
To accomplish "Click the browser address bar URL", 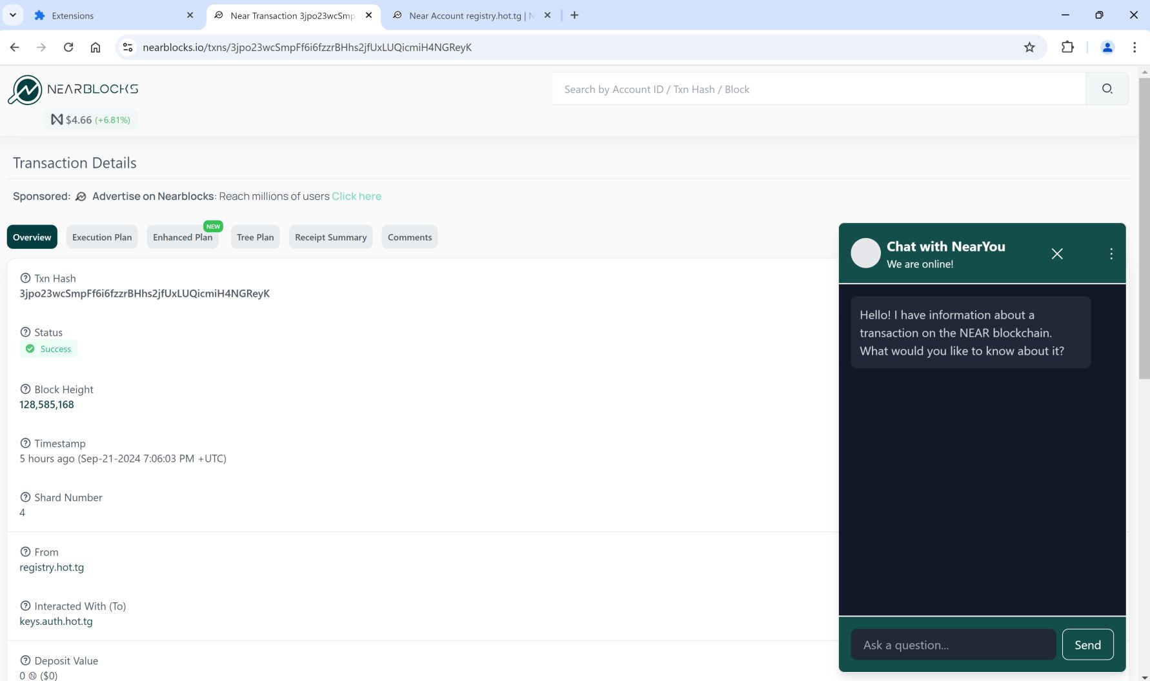I will click(x=307, y=47).
